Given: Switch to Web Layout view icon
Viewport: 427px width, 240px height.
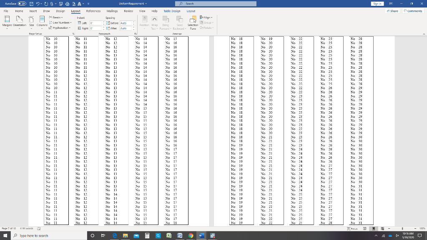Looking at the screenshot, I should pyautogui.click(x=382, y=229).
